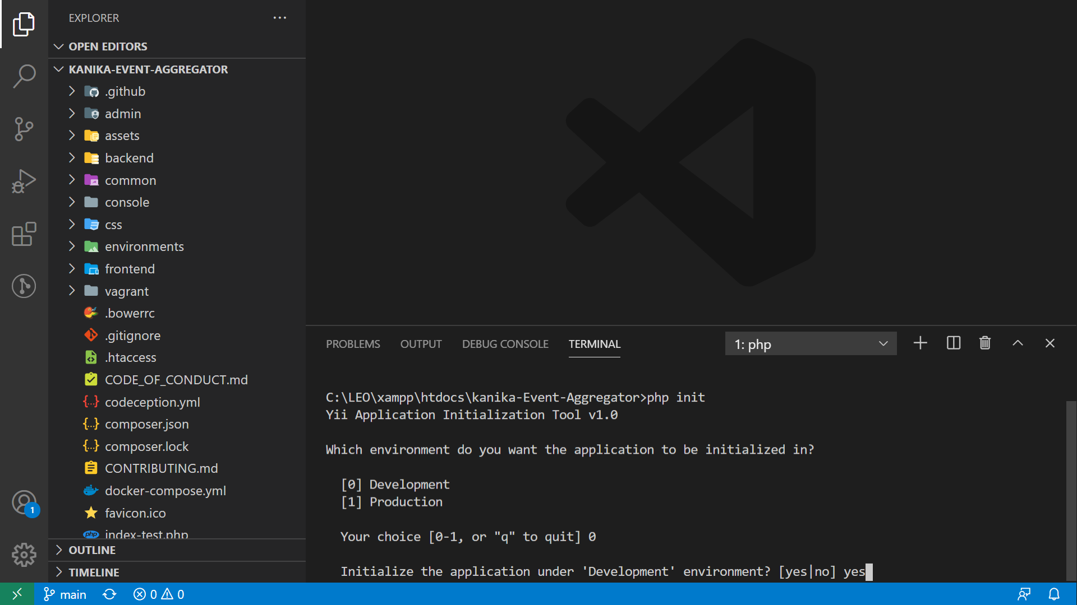Click the main branch in status bar
This screenshot has width=1077, height=605.
pyautogui.click(x=65, y=594)
